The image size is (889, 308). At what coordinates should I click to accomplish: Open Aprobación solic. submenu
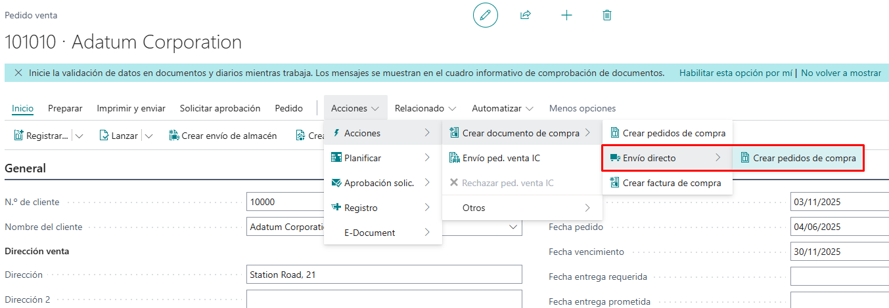click(x=382, y=183)
